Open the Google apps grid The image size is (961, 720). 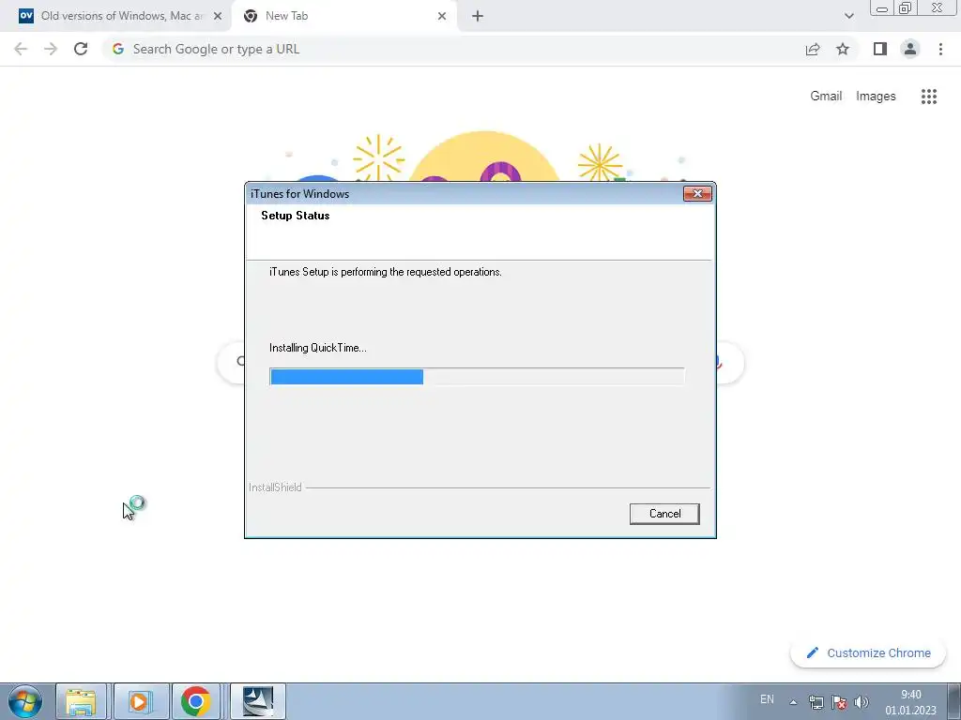tap(929, 97)
